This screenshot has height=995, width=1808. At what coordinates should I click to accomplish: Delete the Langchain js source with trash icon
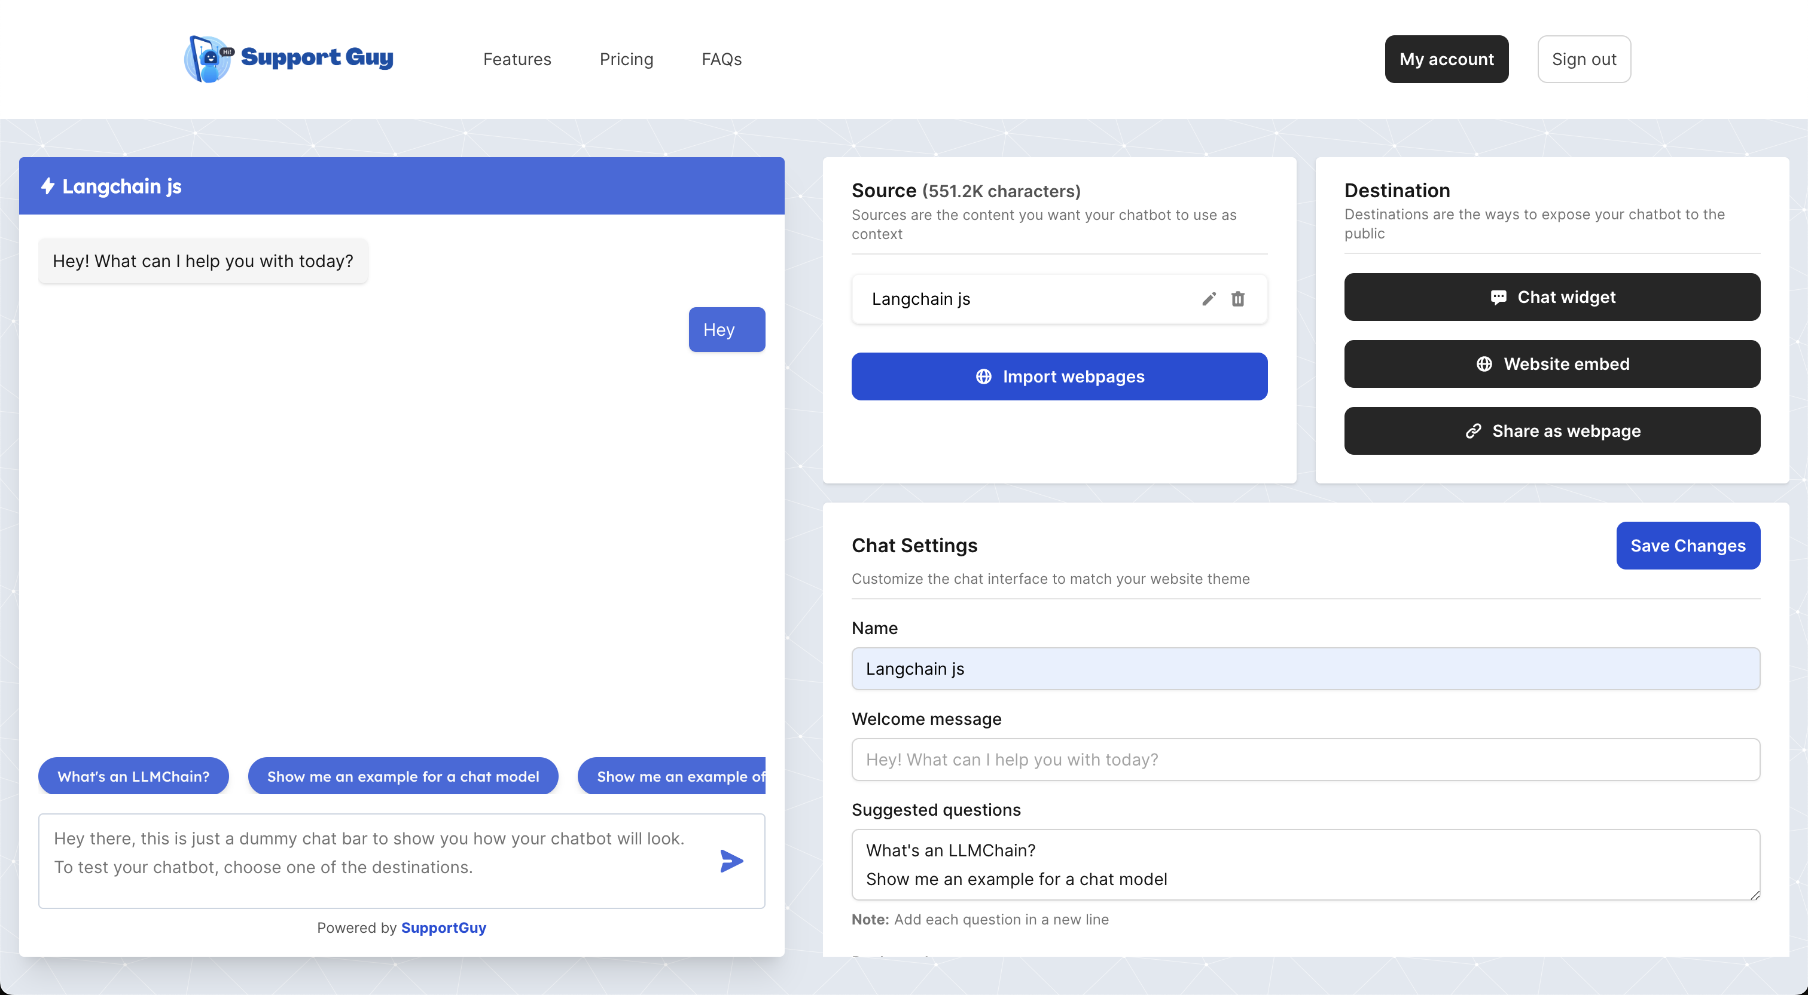coord(1238,299)
